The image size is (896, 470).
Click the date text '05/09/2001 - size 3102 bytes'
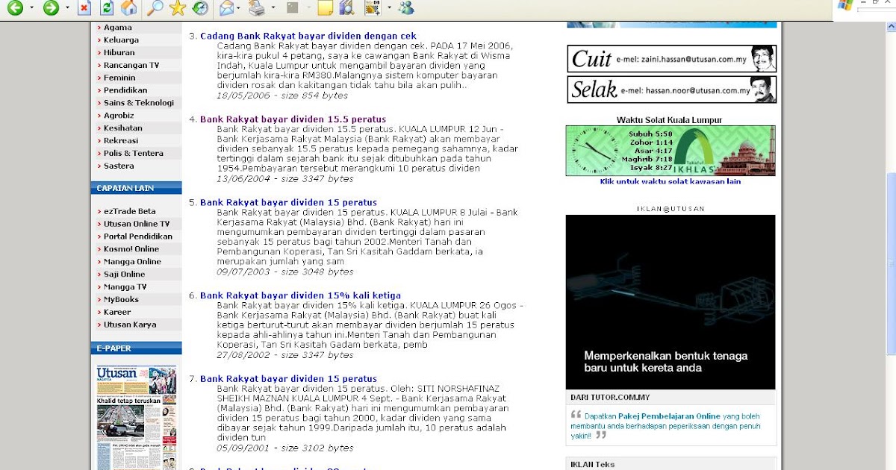click(285, 448)
